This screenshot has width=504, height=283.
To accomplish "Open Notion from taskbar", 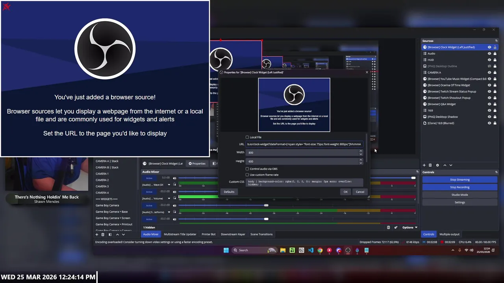I will [x=301, y=250].
